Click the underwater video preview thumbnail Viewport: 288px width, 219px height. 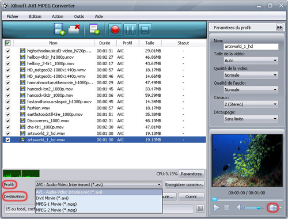coord(247,160)
